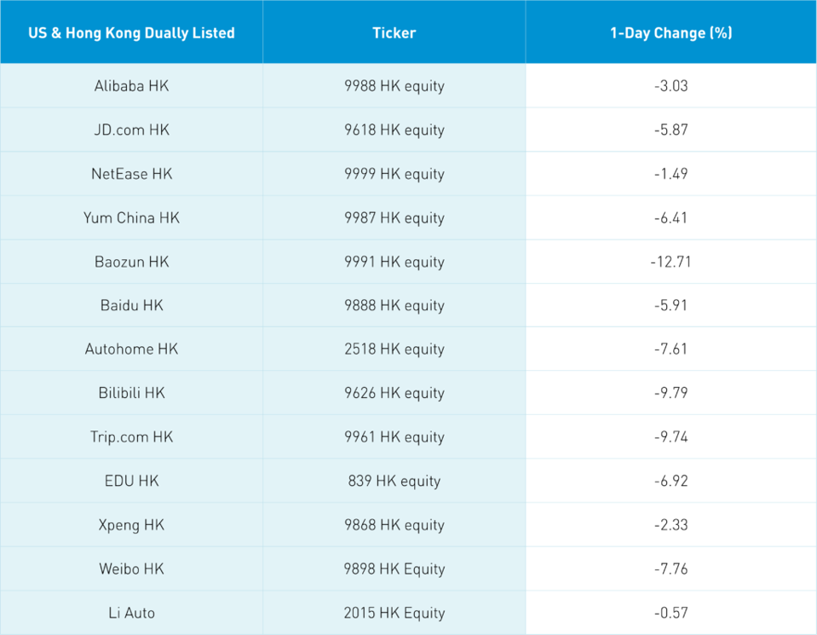Click the Li Auto cell

(x=131, y=613)
